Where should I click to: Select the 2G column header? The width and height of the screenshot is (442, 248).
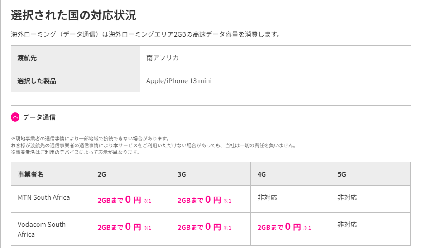click(102, 174)
